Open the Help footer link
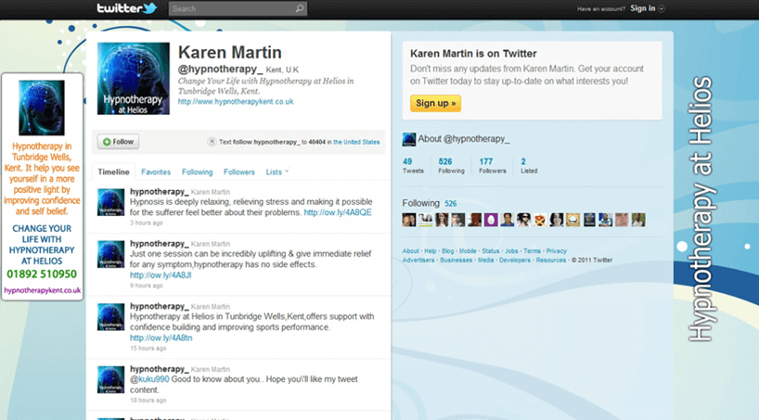This screenshot has width=759, height=420. tap(431, 251)
